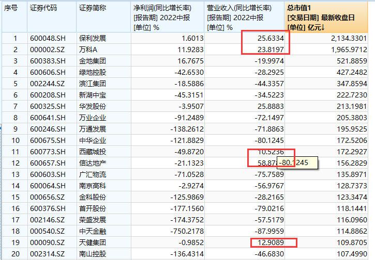Image resolution: width=375 pixels, height=260 pixels.
Task: Click net profit value -42.6530
Action: pos(189,72)
